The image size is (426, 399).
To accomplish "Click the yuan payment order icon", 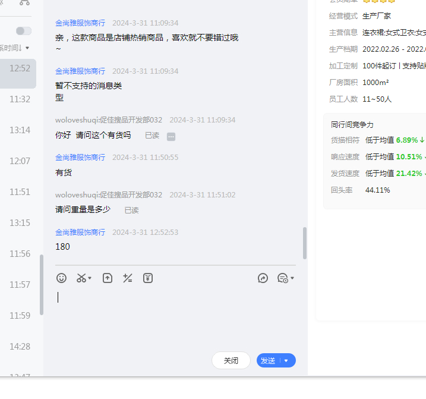I will click(x=148, y=278).
